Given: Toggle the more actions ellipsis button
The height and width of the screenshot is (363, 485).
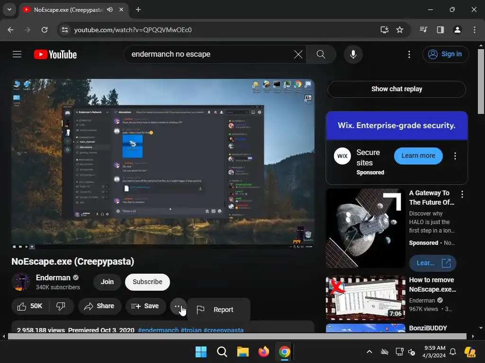Looking at the screenshot, I should click(x=178, y=306).
